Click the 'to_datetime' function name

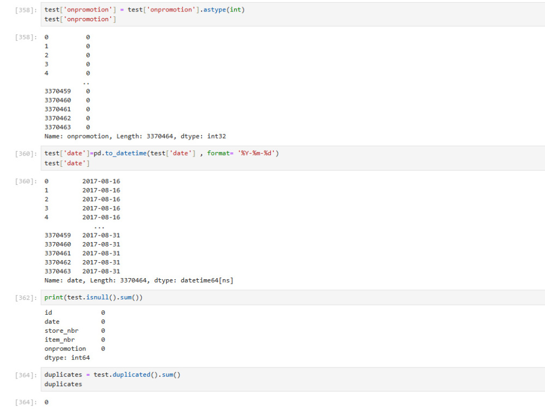pos(126,153)
